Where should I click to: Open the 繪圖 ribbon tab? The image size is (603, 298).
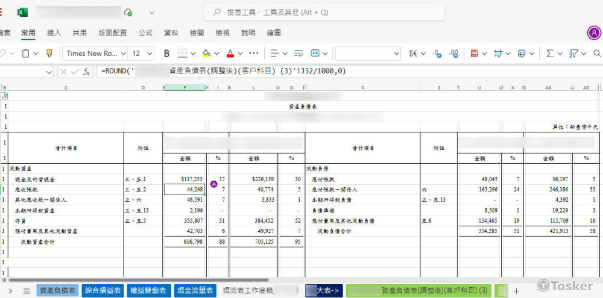(274, 33)
